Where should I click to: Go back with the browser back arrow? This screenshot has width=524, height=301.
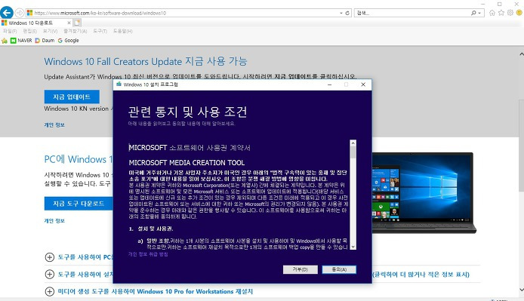click(6, 13)
